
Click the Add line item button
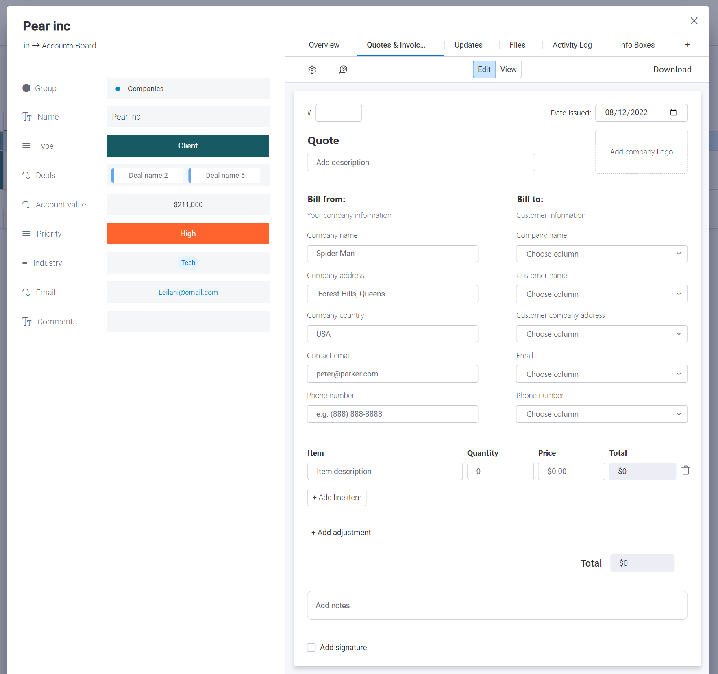[337, 497]
